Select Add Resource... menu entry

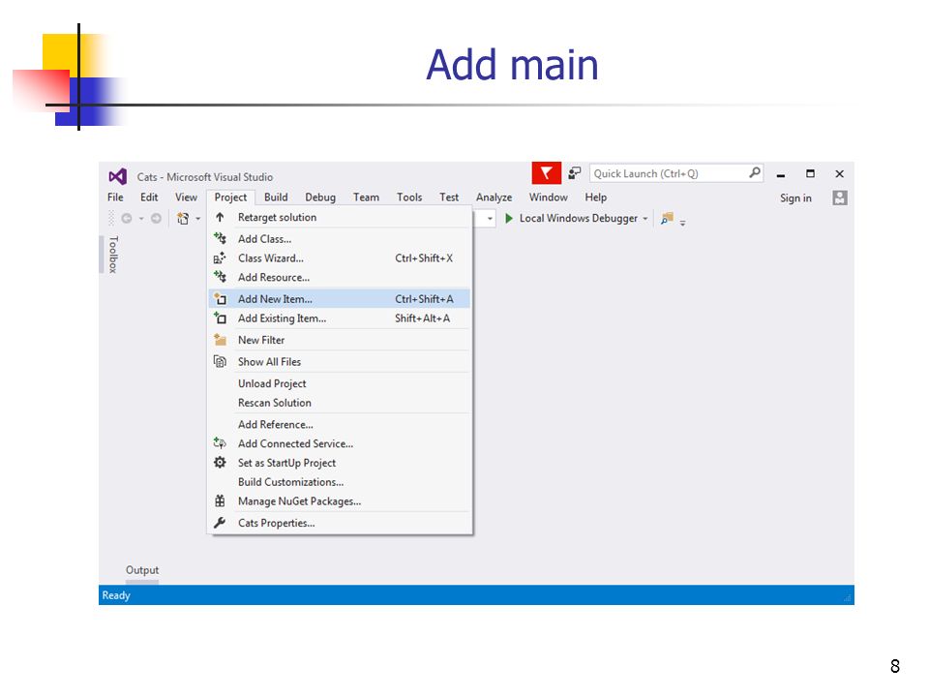[x=340, y=277]
